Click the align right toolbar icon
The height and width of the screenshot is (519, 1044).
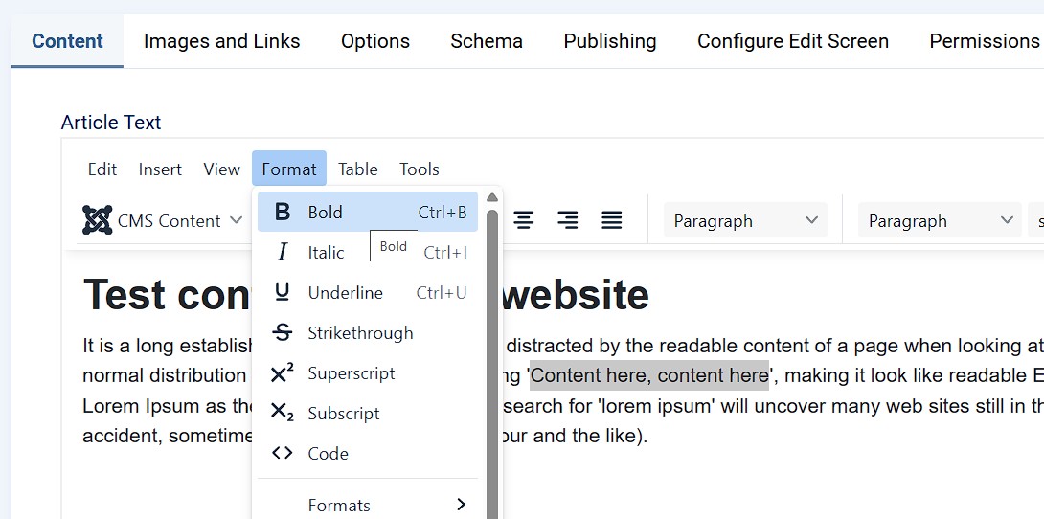point(568,220)
